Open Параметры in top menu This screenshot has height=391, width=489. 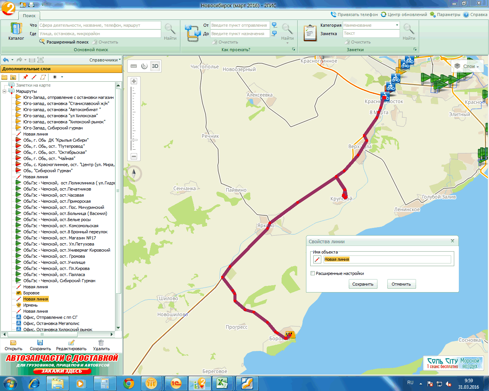(445, 15)
